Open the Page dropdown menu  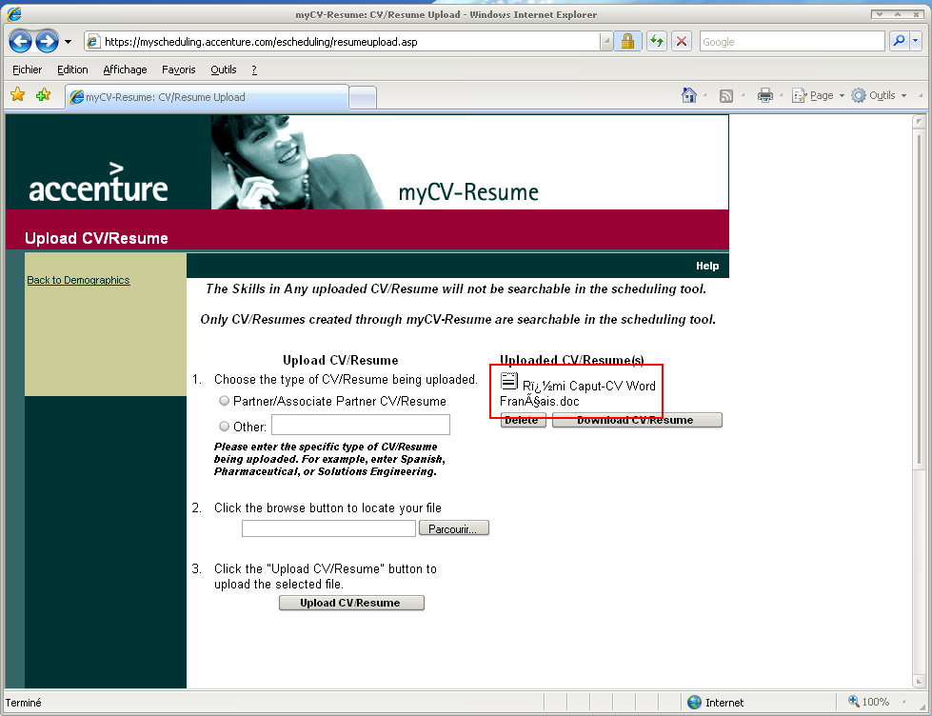[x=818, y=95]
